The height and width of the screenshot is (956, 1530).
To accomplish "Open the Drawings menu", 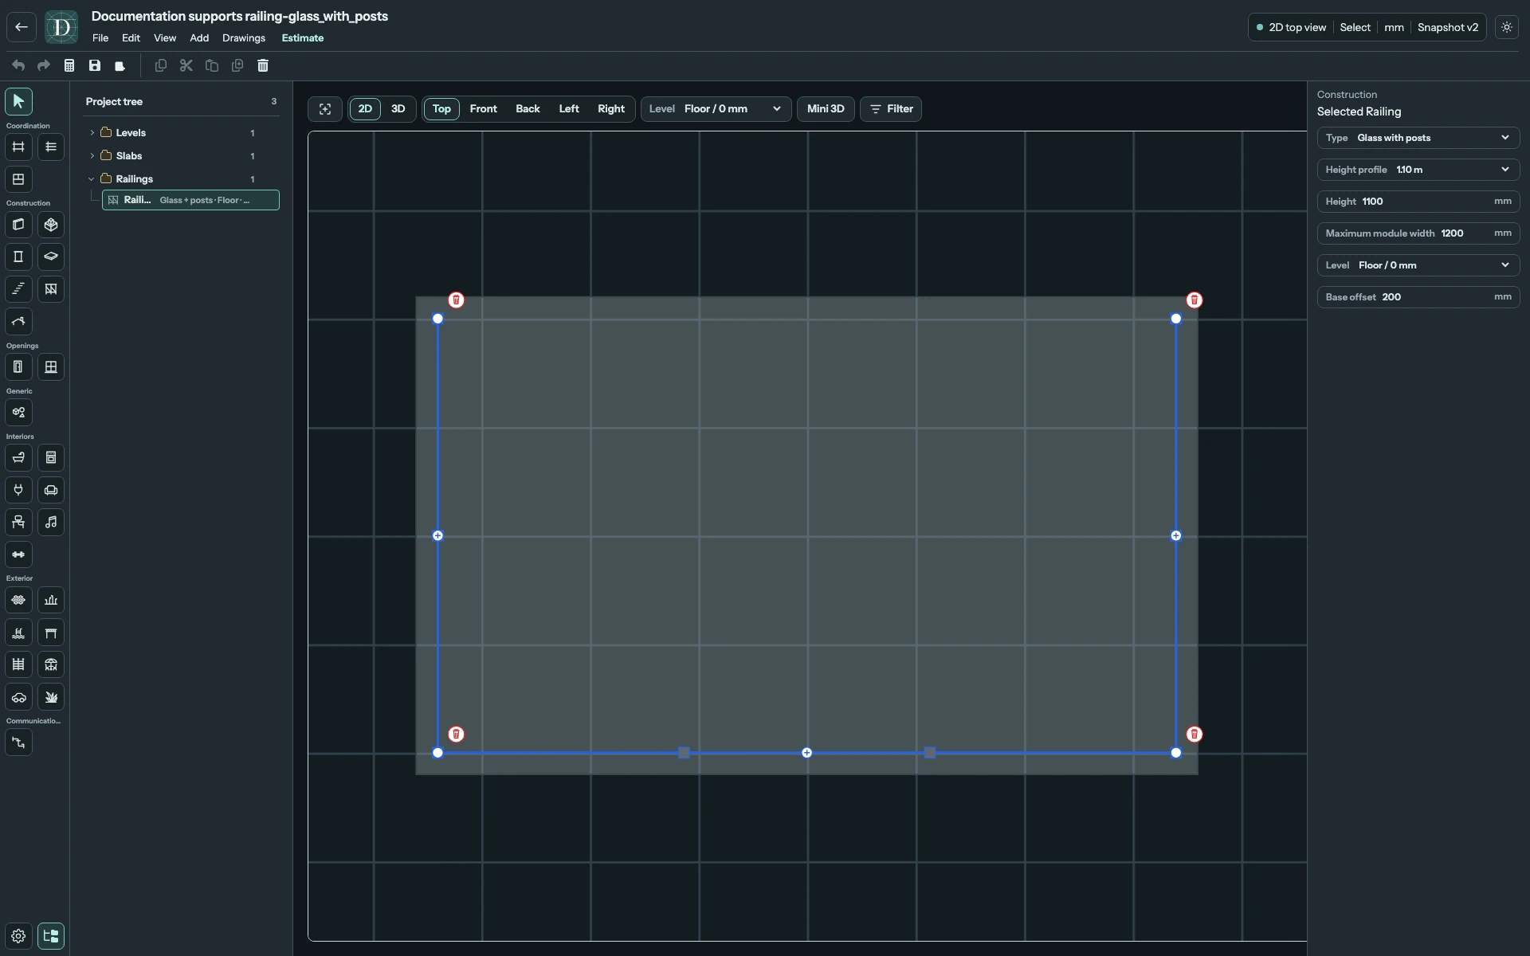I will [244, 38].
